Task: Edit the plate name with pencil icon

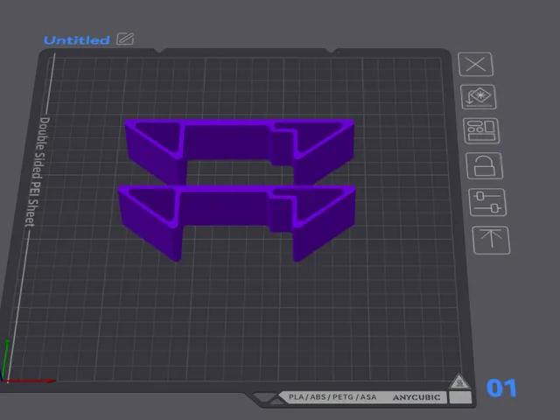Action: click(125, 38)
